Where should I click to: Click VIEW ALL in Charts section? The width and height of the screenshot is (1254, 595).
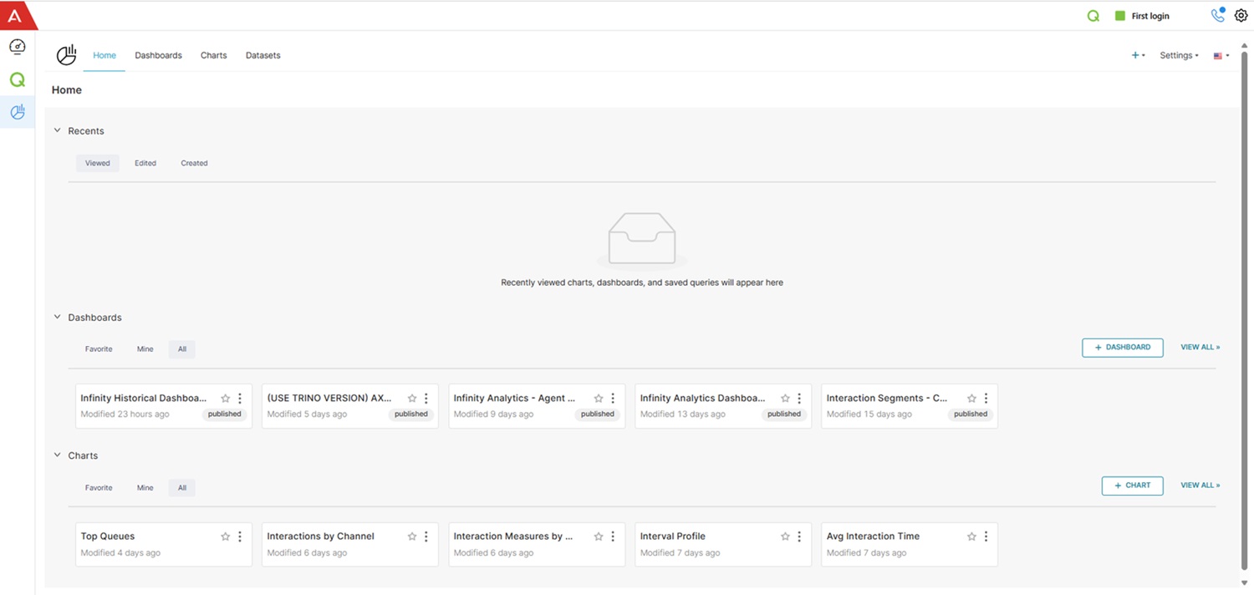click(1200, 486)
